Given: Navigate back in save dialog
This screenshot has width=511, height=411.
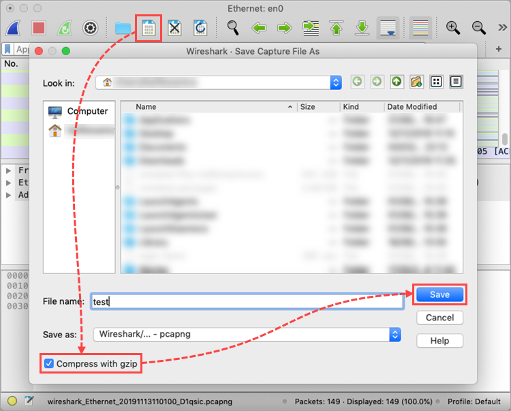Looking at the screenshot, I should tap(357, 82).
